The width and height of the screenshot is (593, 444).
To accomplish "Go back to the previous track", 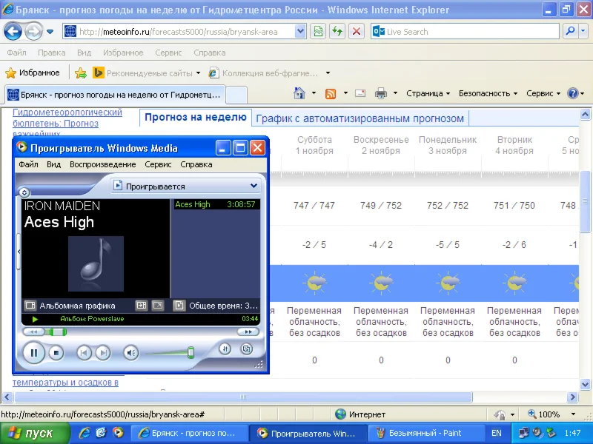I will click(85, 353).
